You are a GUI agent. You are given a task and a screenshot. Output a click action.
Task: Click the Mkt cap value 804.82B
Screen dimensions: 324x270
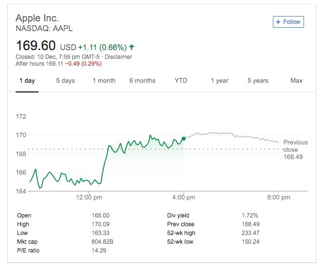102,242
